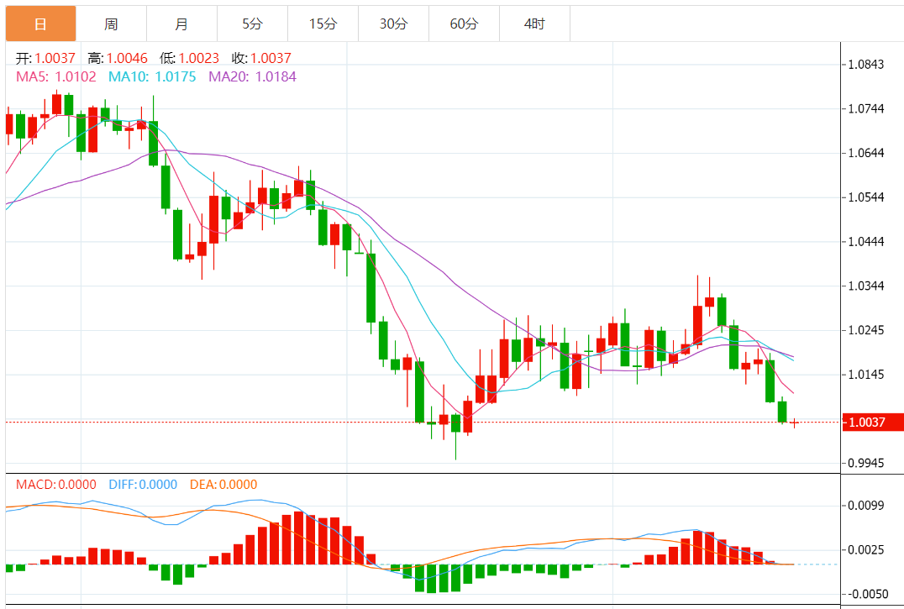Screen dimensions: 904x609
Task: Open the 60分 timeframe tab
Action: 464,24
